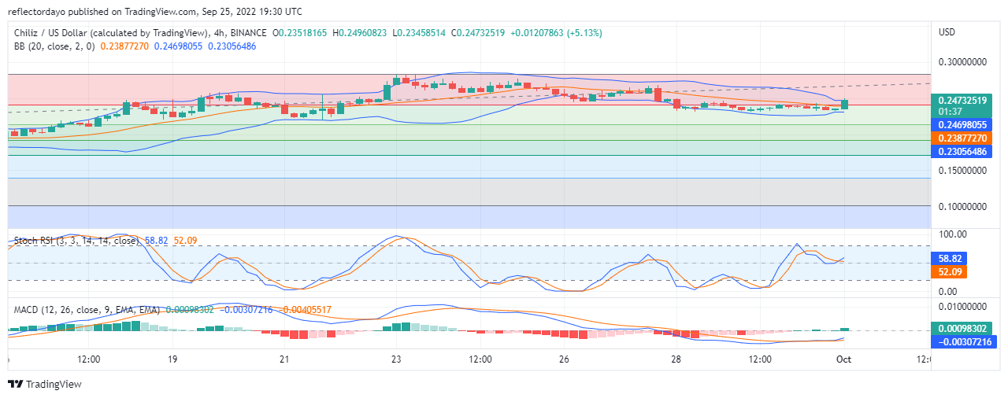Click the 0.10000000 price axis label
Screen dimensions: 1008x398
pyautogui.click(x=962, y=207)
